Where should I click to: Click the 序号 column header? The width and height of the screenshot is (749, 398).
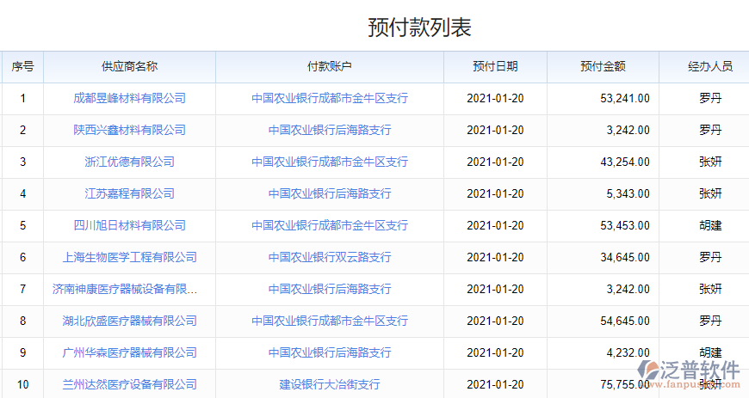tap(22, 66)
